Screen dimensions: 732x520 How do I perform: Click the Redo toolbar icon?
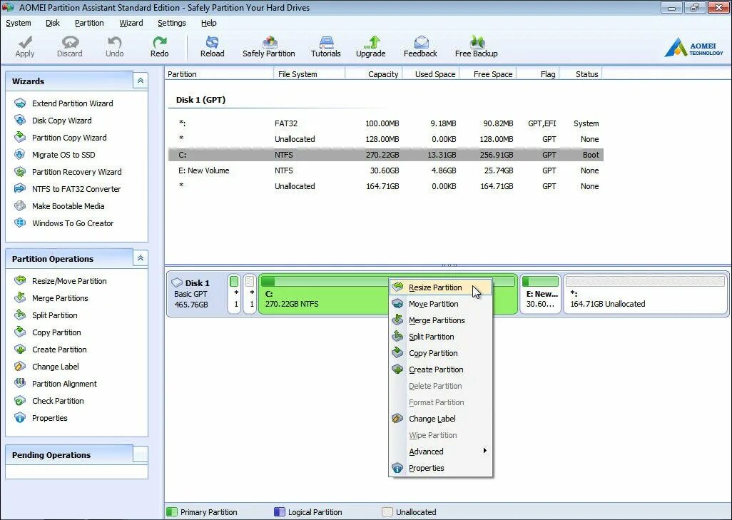point(160,46)
